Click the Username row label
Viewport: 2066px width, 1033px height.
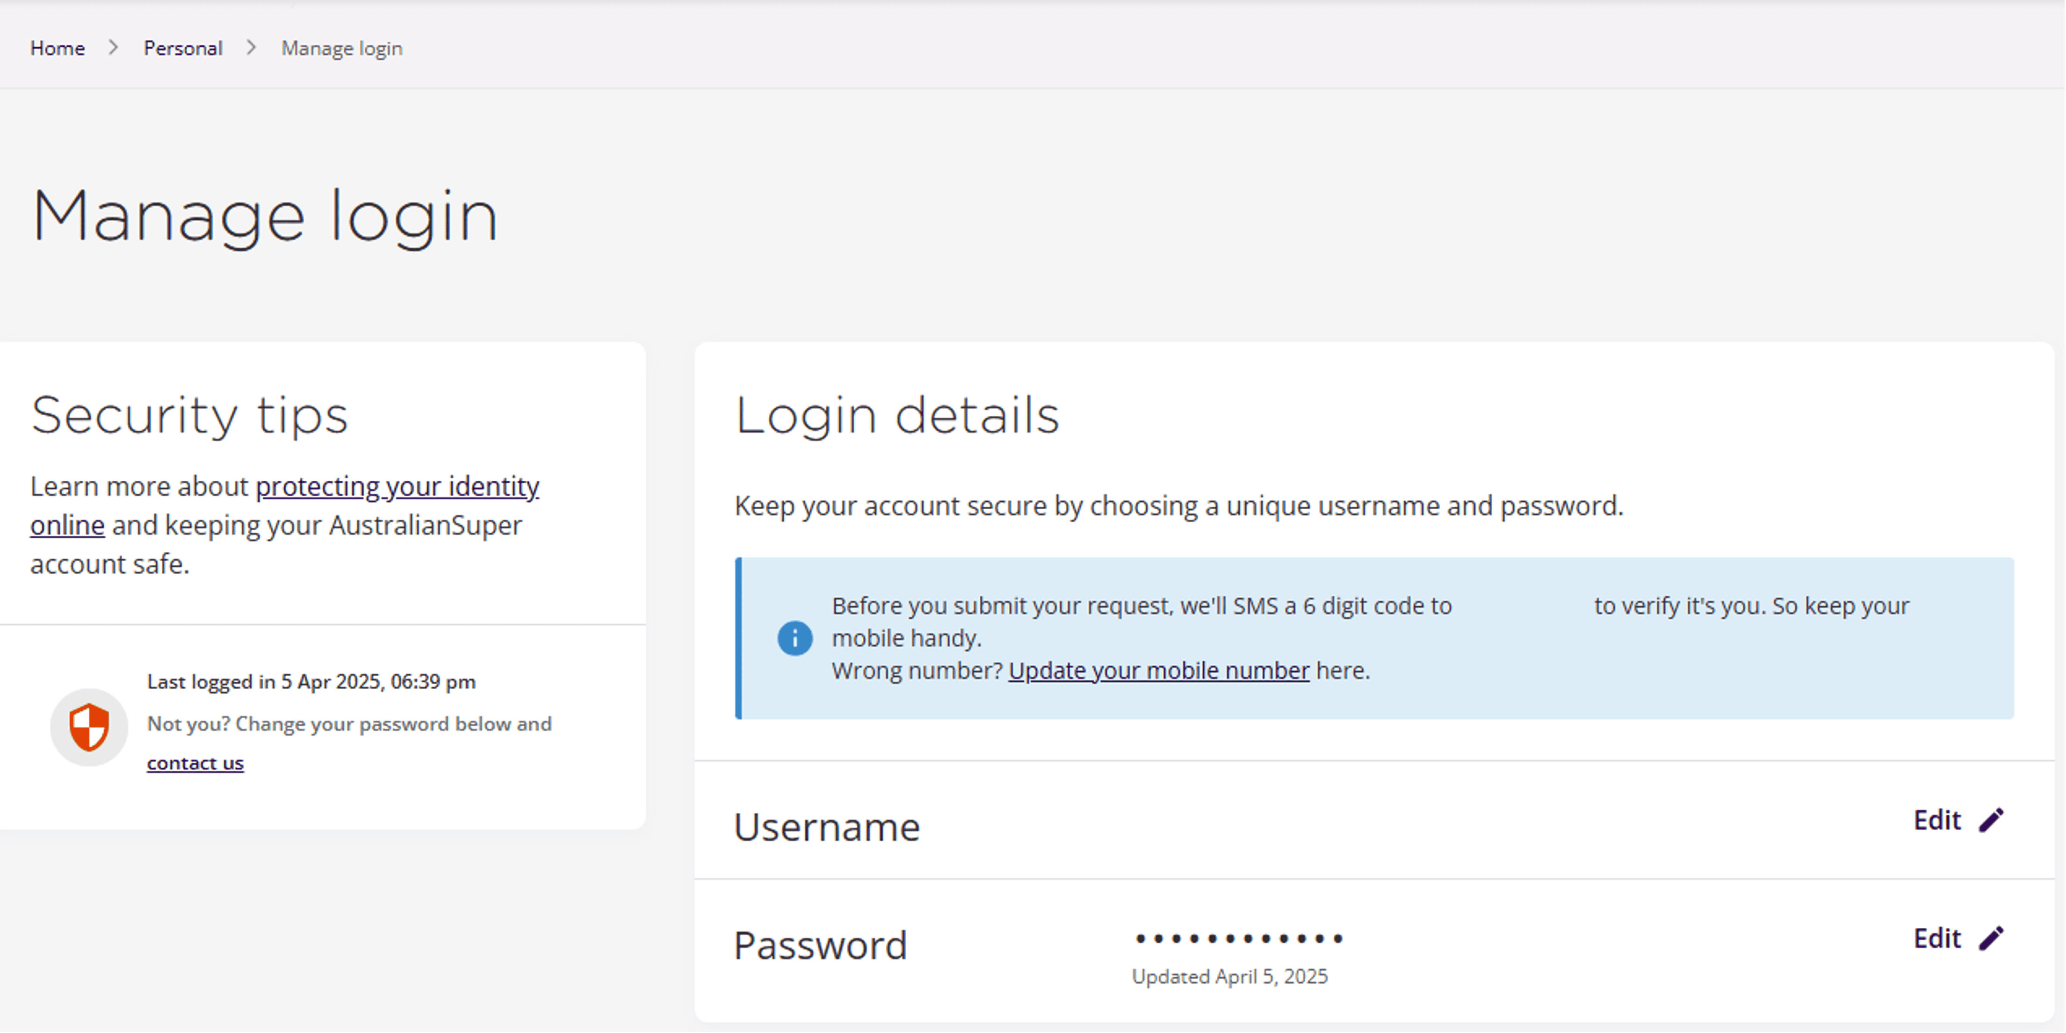pos(827,827)
